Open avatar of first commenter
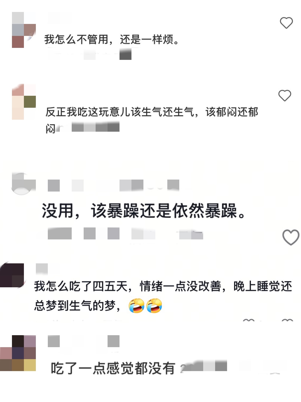This screenshot has height=402, width=301. pos(24,30)
